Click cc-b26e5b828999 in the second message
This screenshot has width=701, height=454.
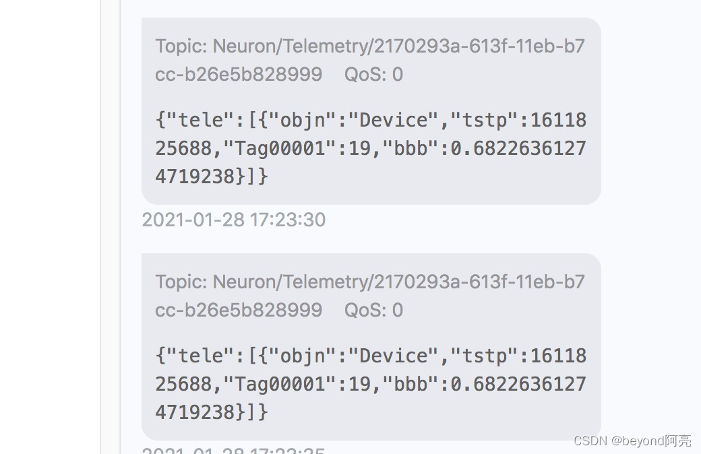tap(239, 310)
